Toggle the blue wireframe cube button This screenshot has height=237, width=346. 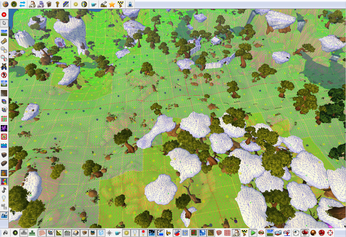(101, 233)
